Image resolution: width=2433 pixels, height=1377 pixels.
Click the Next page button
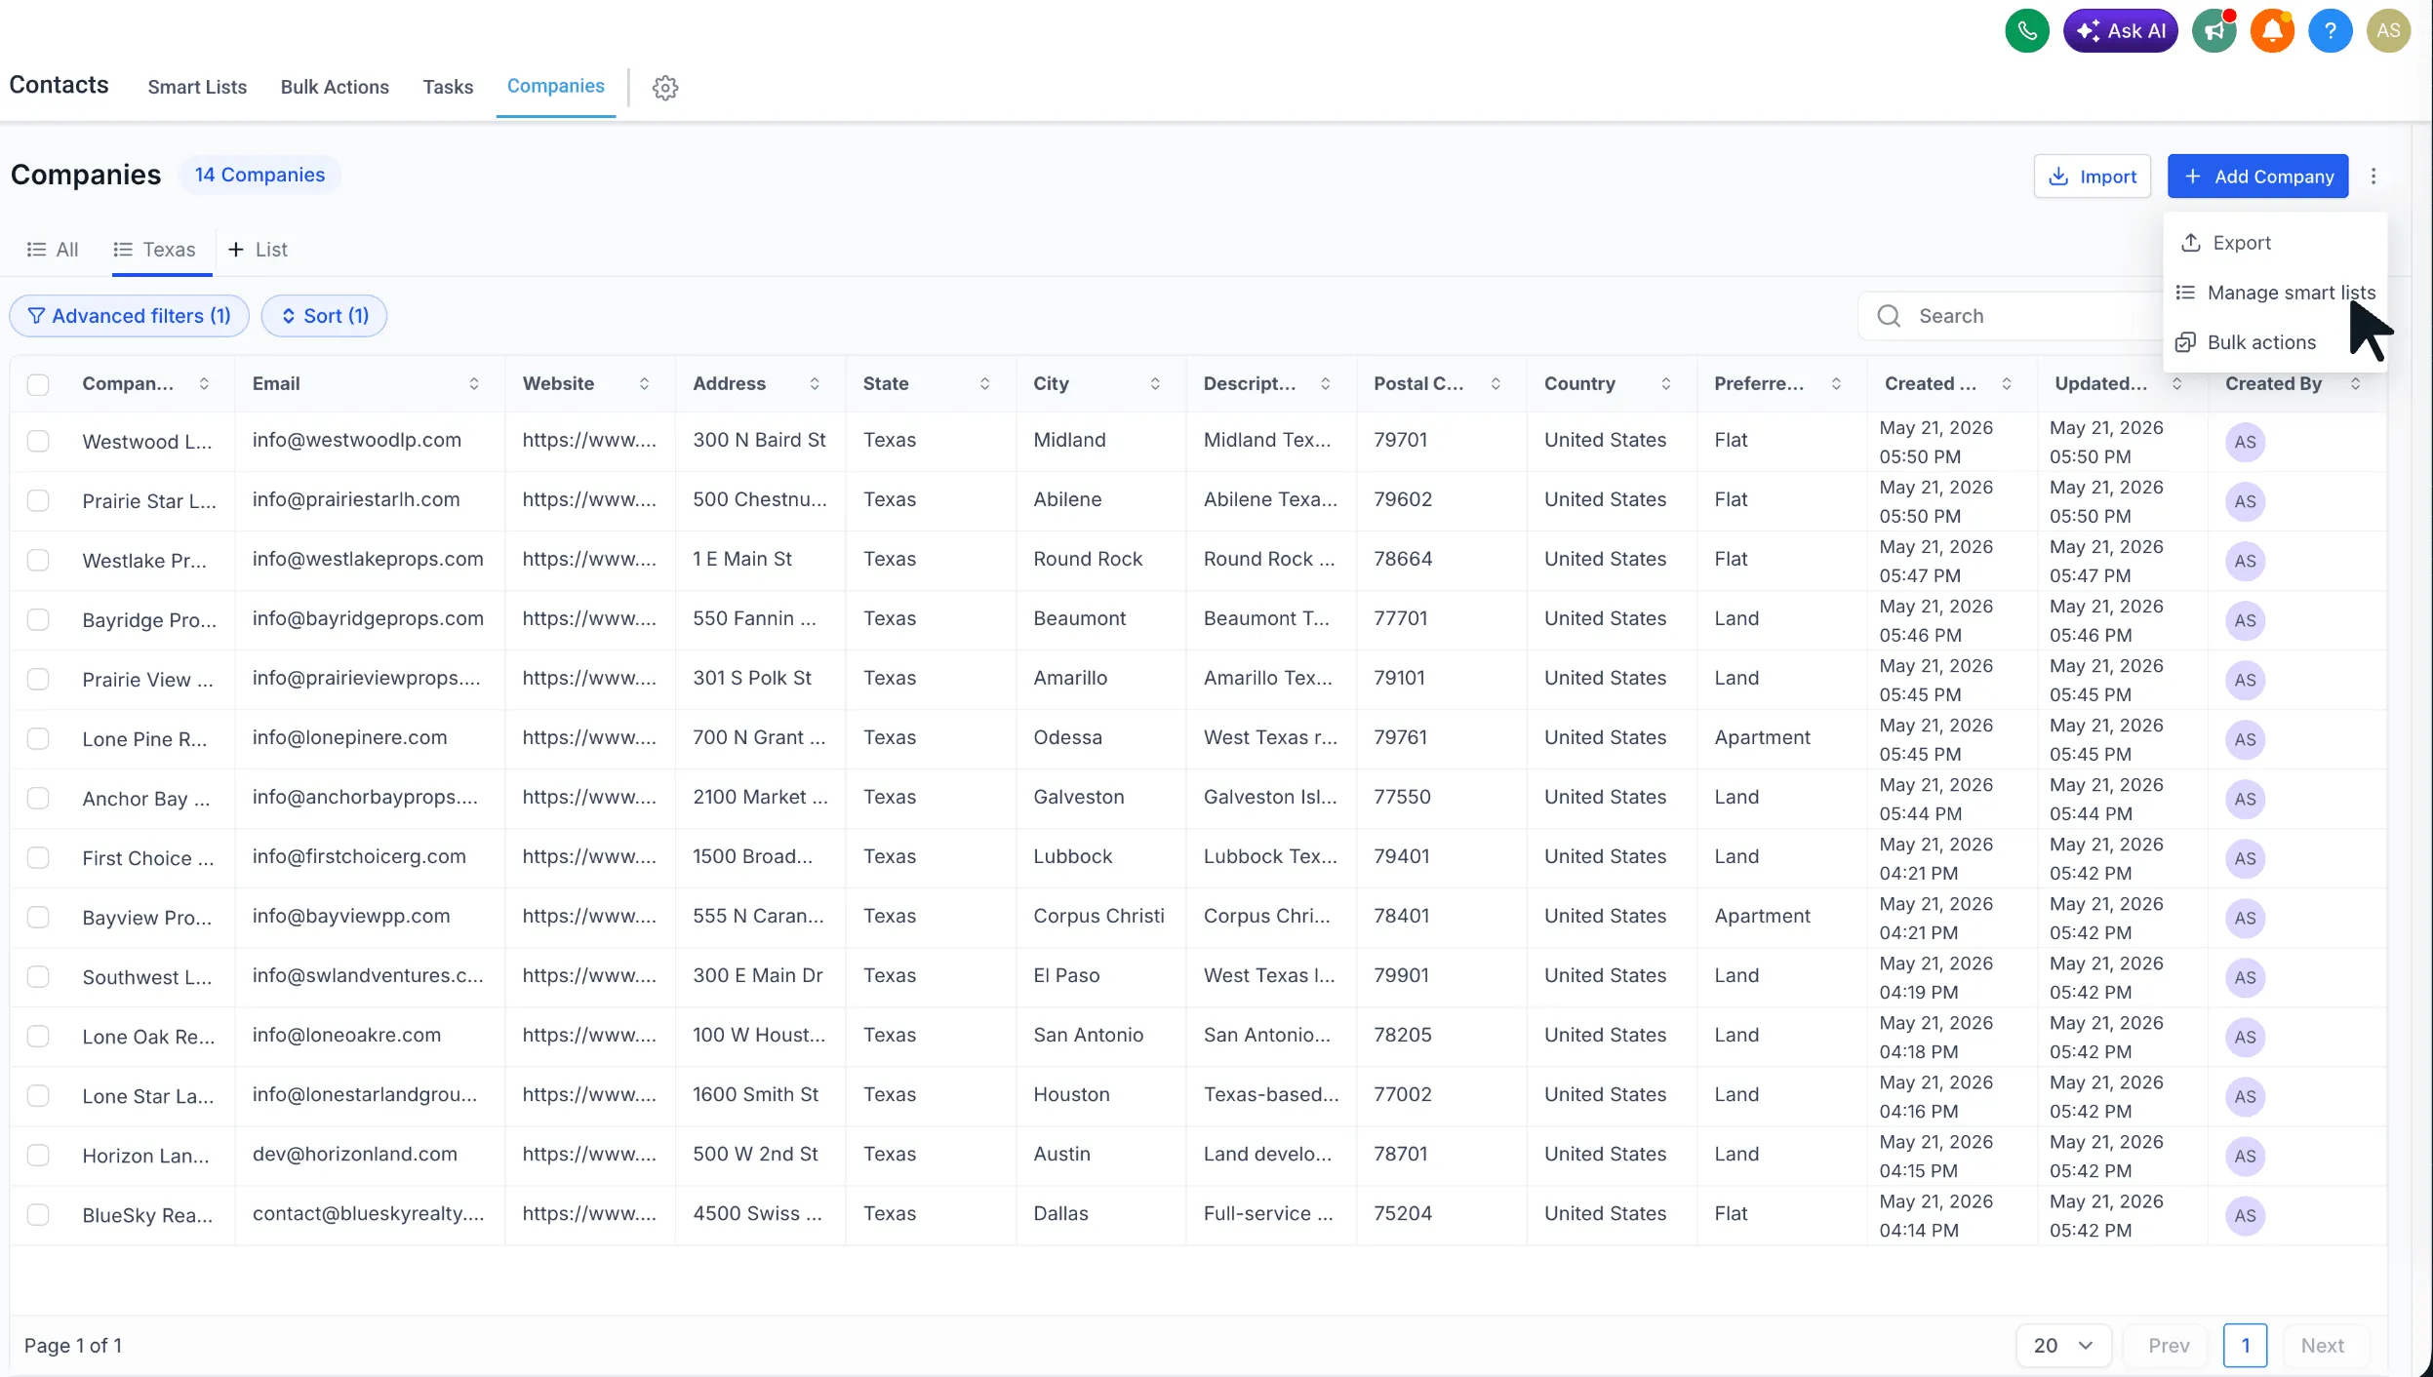click(2322, 1346)
